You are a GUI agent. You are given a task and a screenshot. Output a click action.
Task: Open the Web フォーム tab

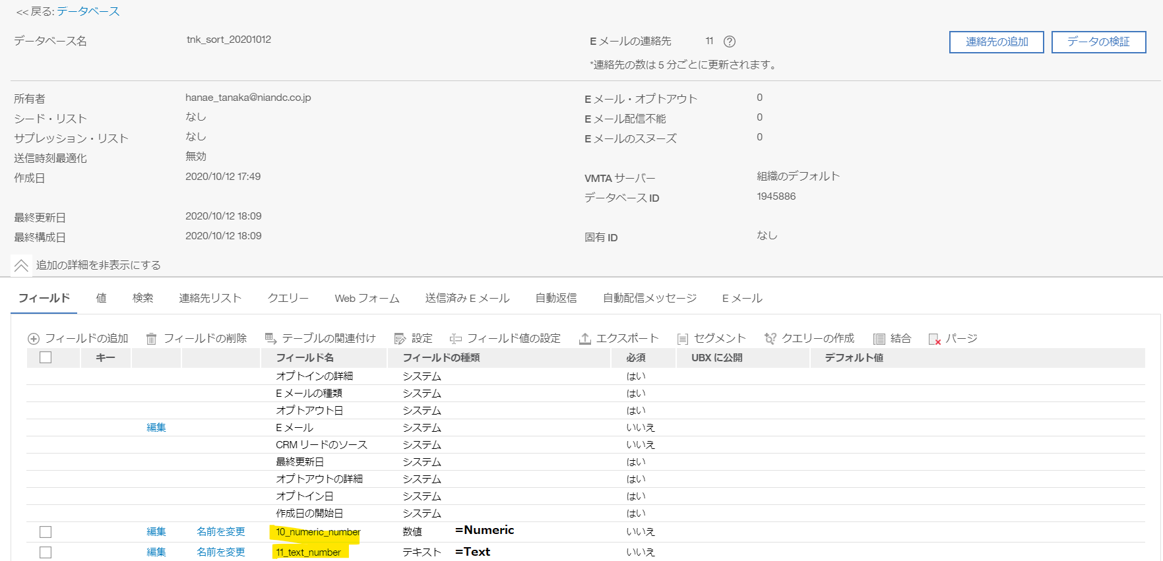(x=367, y=298)
